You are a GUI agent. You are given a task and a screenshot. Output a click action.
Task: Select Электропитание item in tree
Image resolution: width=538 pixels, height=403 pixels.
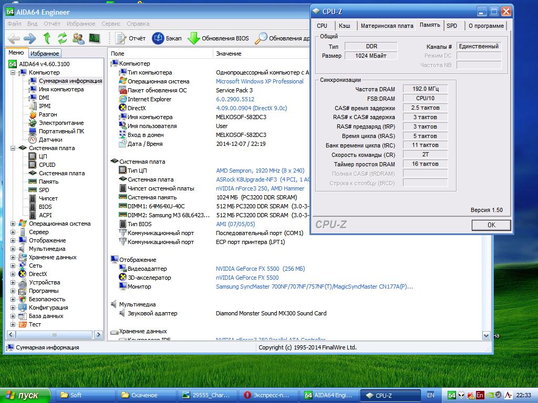point(61,123)
